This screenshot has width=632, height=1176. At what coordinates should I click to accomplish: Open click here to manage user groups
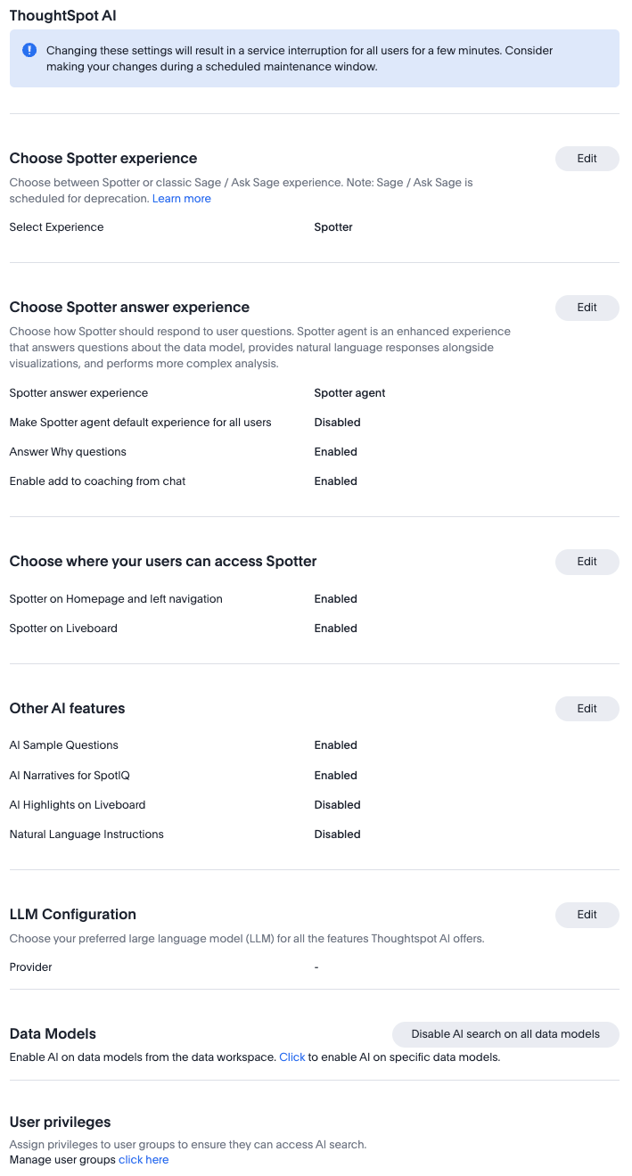pos(144,1159)
